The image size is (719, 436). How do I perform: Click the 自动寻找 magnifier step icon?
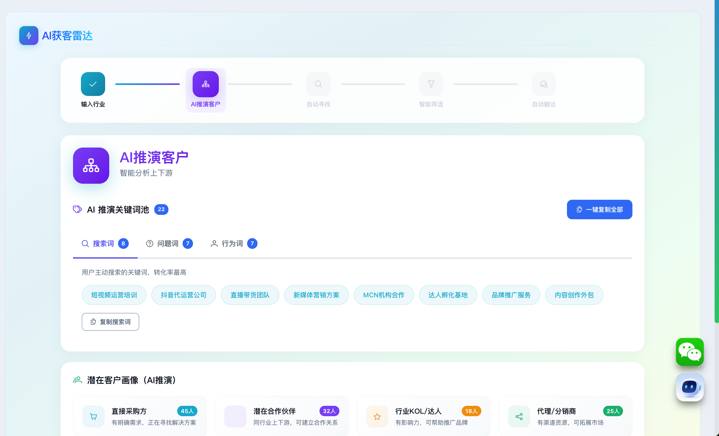[x=318, y=84]
